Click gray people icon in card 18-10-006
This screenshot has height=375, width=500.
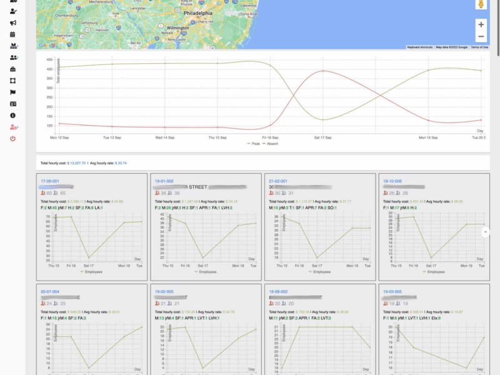(398, 193)
